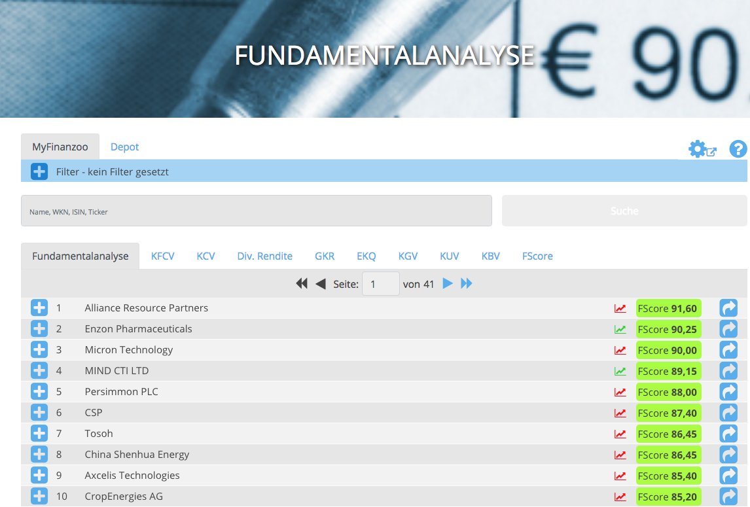This screenshot has width=750, height=507.
Task: Select the Persimmon PLC company name
Action: tap(122, 391)
